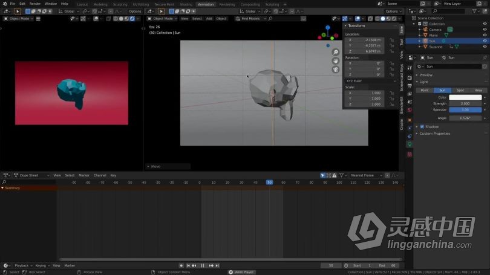Jump to the previous keyframe button
The height and width of the screenshot is (275, 490).
pos(194,266)
